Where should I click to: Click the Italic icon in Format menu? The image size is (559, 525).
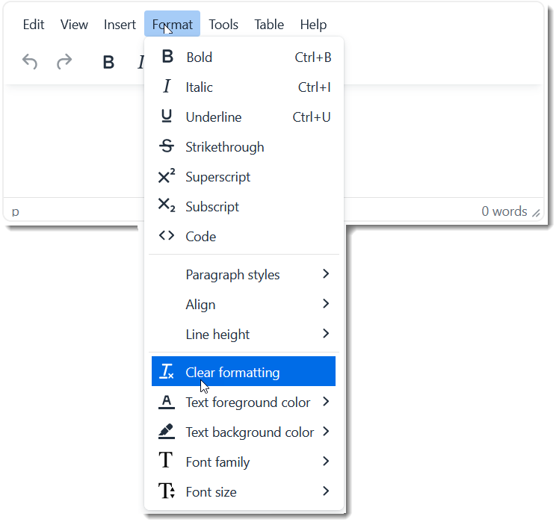167,86
